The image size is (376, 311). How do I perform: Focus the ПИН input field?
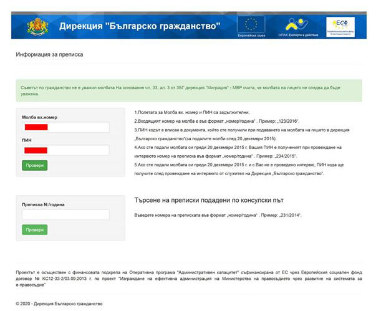(x=65, y=150)
